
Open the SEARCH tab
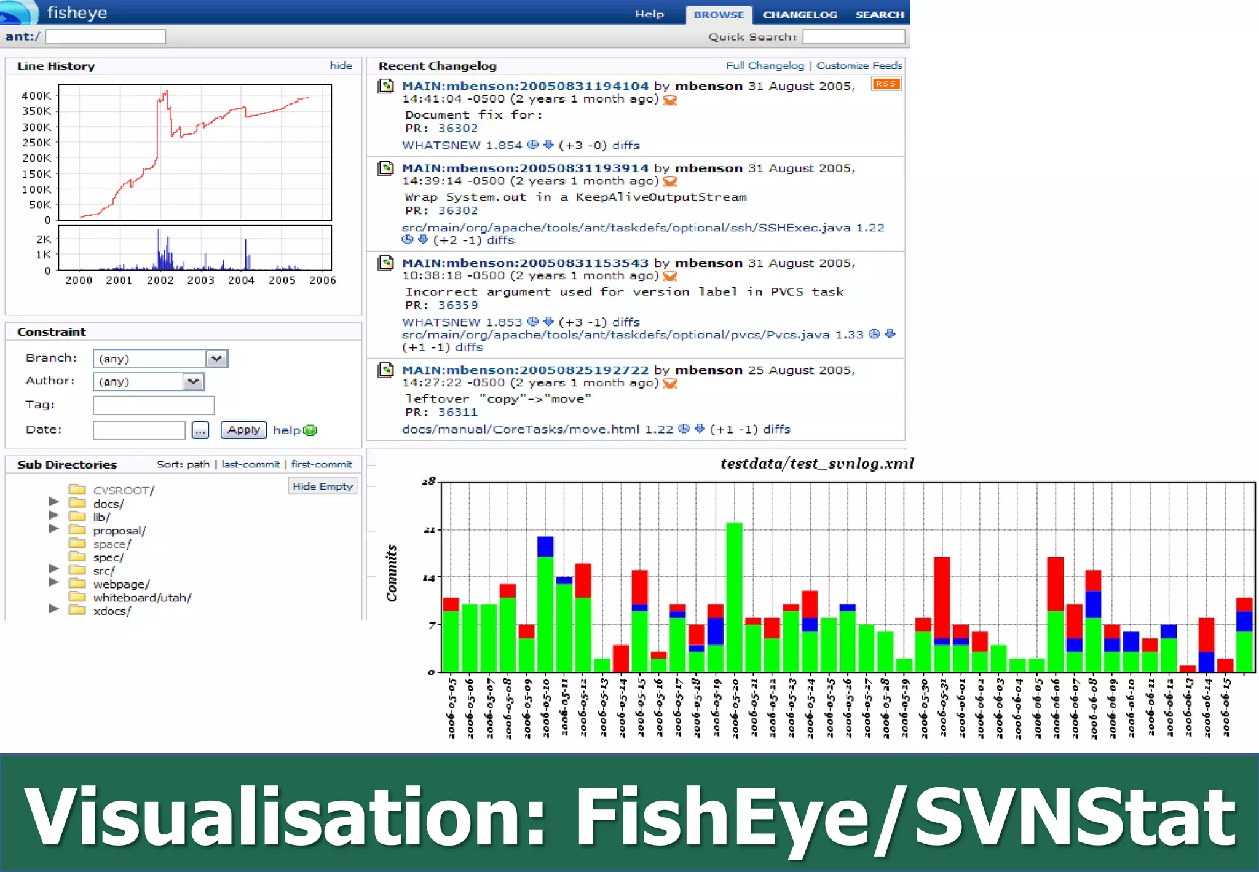(879, 15)
